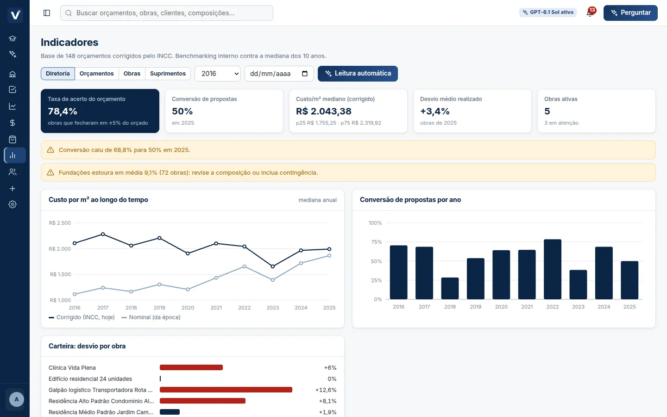Toggle the sidebar panel icon
Image resolution: width=667 pixels, height=417 pixels.
pyautogui.click(x=47, y=13)
